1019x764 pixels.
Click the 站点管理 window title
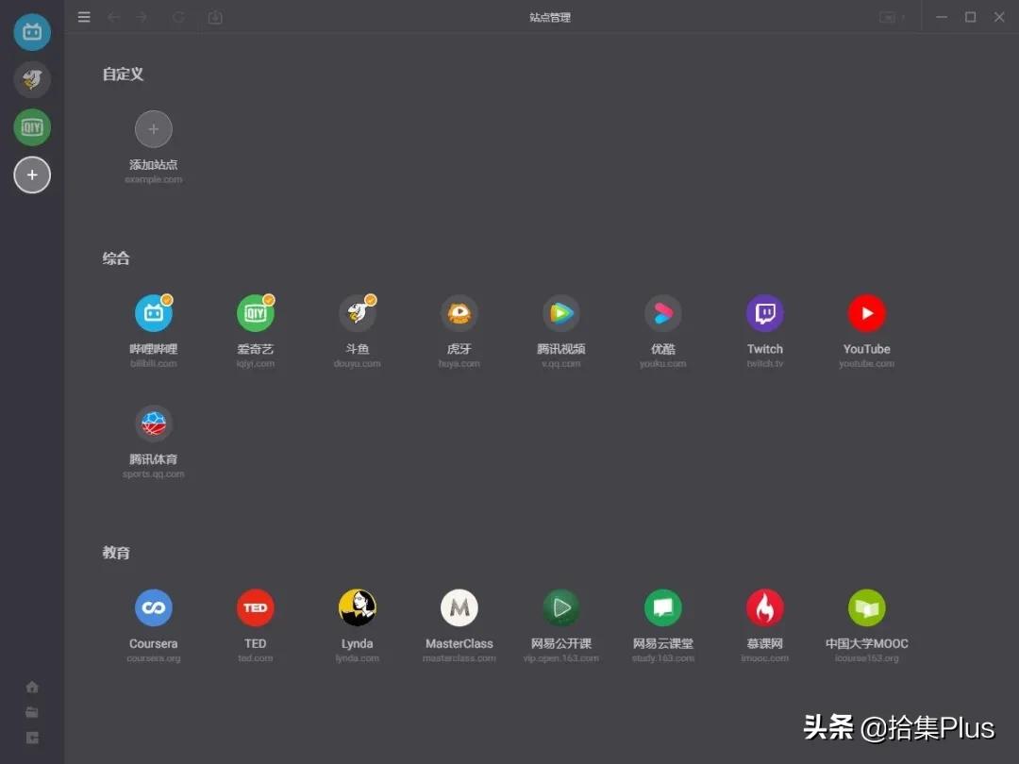pyautogui.click(x=550, y=18)
